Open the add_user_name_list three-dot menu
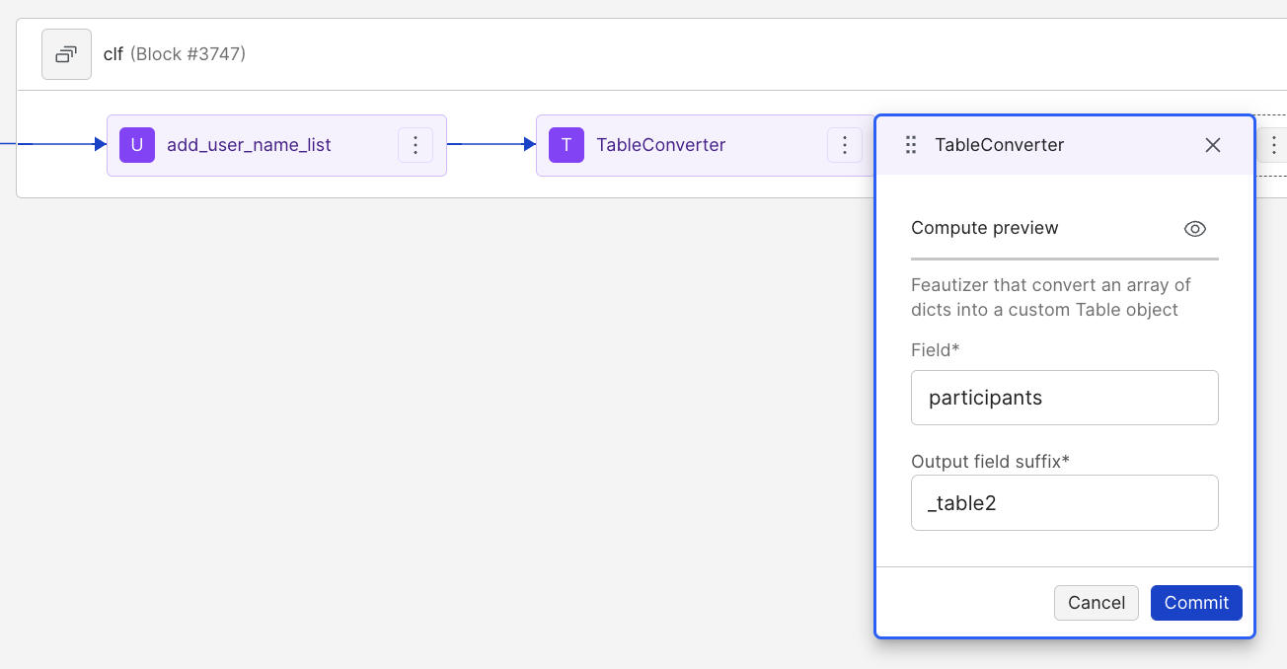This screenshot has height=669, width=1287. pyautogui.click(x=416, y=145)
